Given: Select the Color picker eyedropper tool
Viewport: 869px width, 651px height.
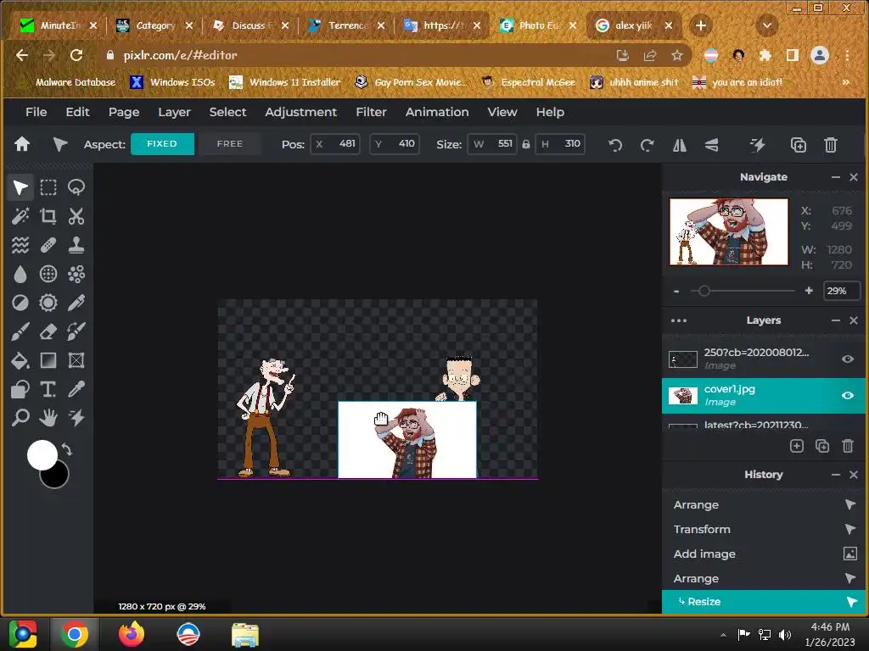Looking at the screenshot, I should tap(76, 389).
